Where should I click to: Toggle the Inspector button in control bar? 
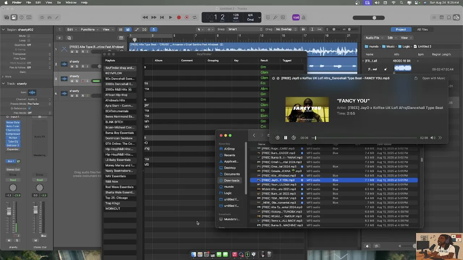[14, 17]
